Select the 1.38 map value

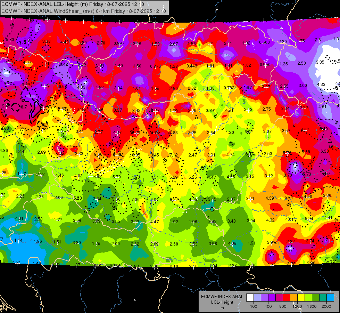(210, 88)
